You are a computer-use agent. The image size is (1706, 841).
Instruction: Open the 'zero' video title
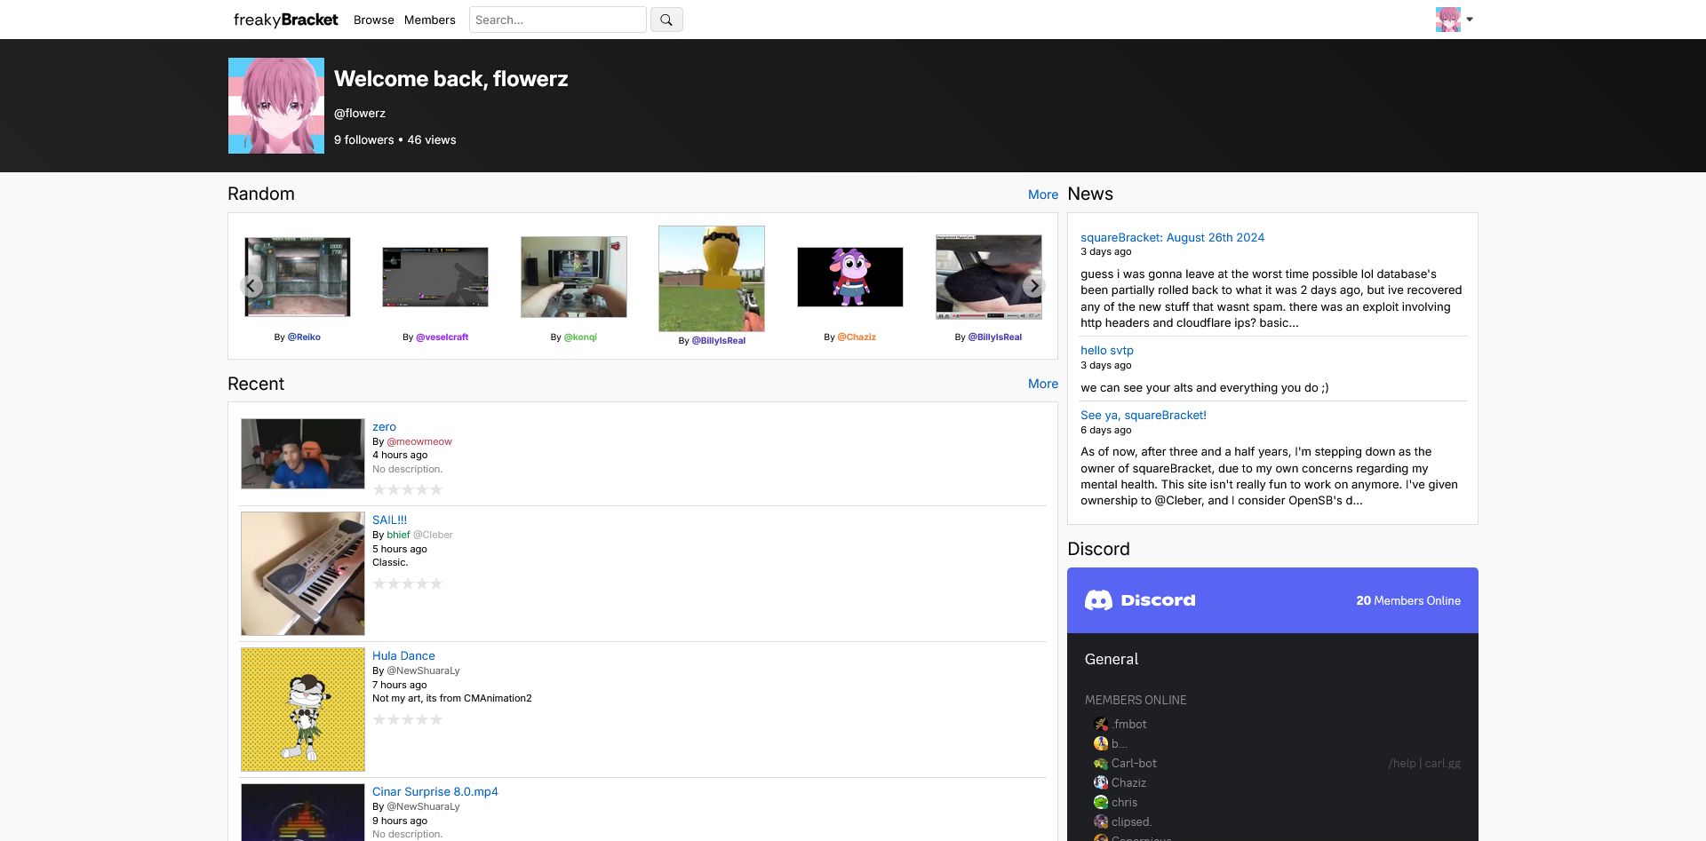pyautogui.click(x=384, y=427)
